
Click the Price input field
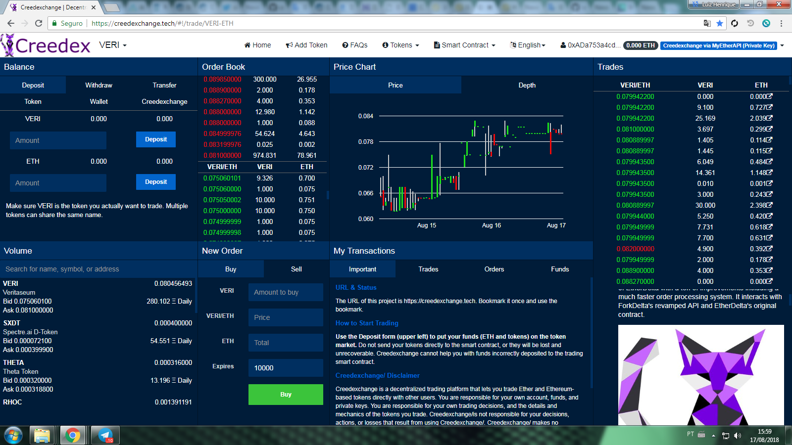coord(286,317)
